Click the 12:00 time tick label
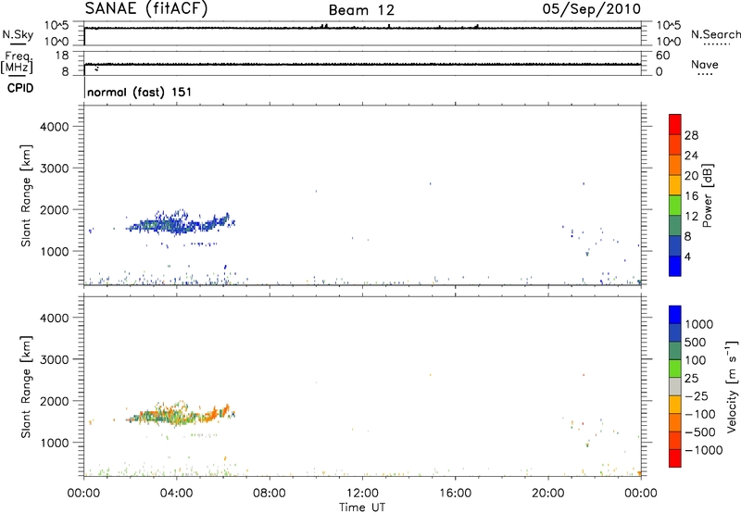 [x=362, y=493]
